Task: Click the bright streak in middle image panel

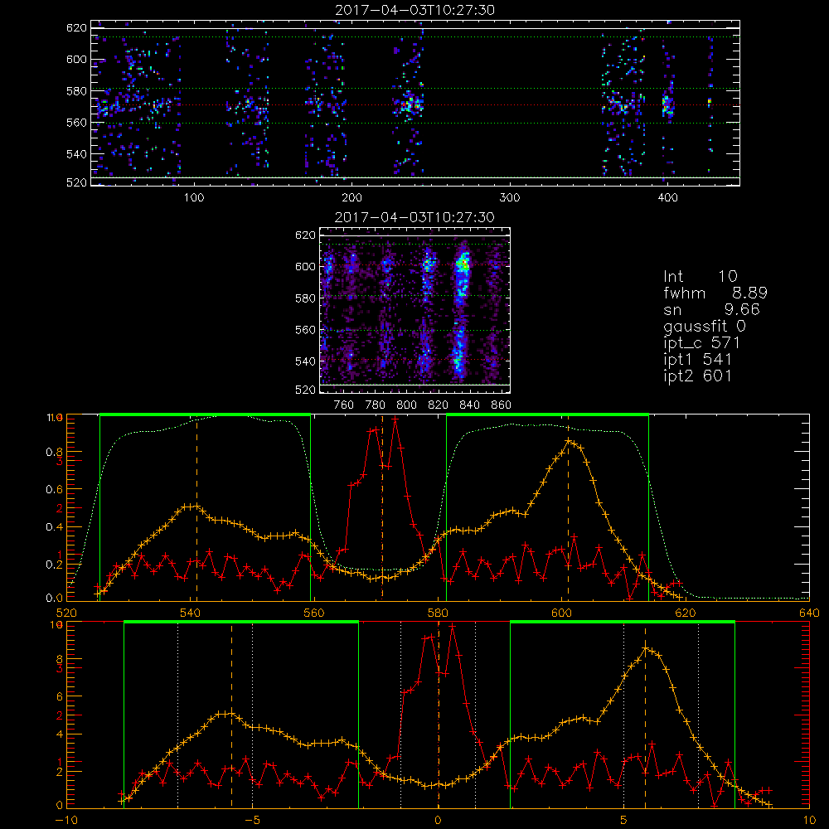Action: click(x=461, y=312)
